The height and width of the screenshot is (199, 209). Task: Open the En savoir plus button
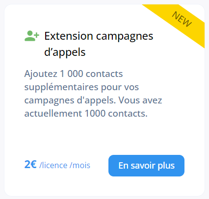pyautogui.click(x=146, y=166)
